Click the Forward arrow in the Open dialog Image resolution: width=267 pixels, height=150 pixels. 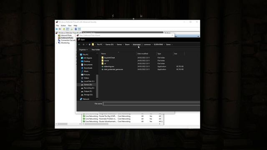83,45
